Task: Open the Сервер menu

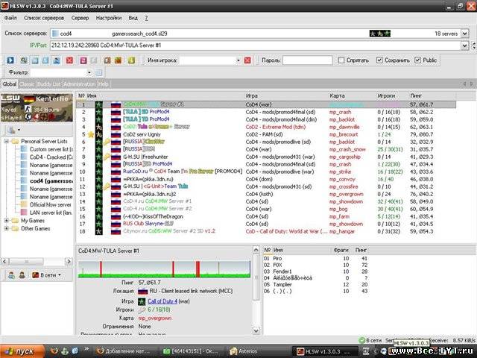Action: [80, 18]
